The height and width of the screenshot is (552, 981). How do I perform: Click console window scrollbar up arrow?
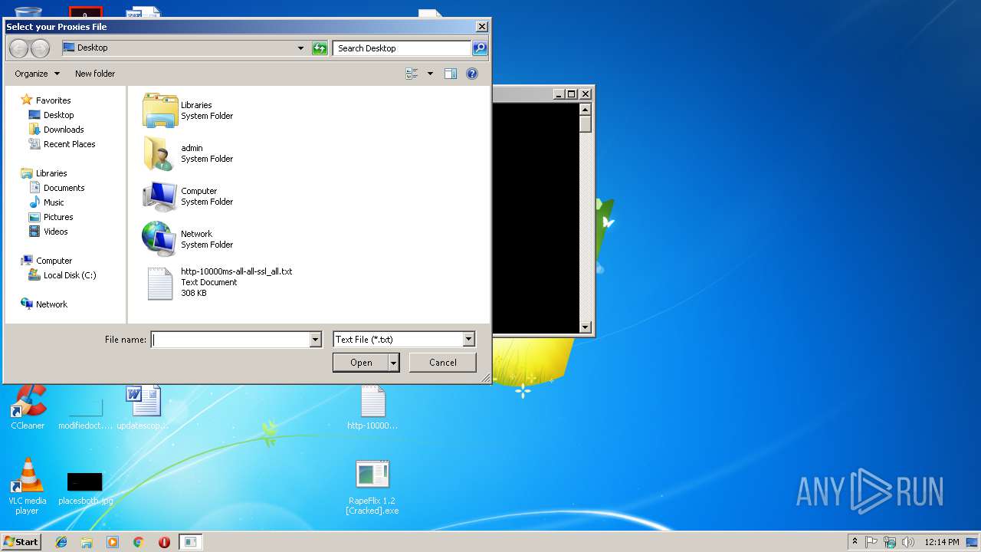[x=586, y=110]
